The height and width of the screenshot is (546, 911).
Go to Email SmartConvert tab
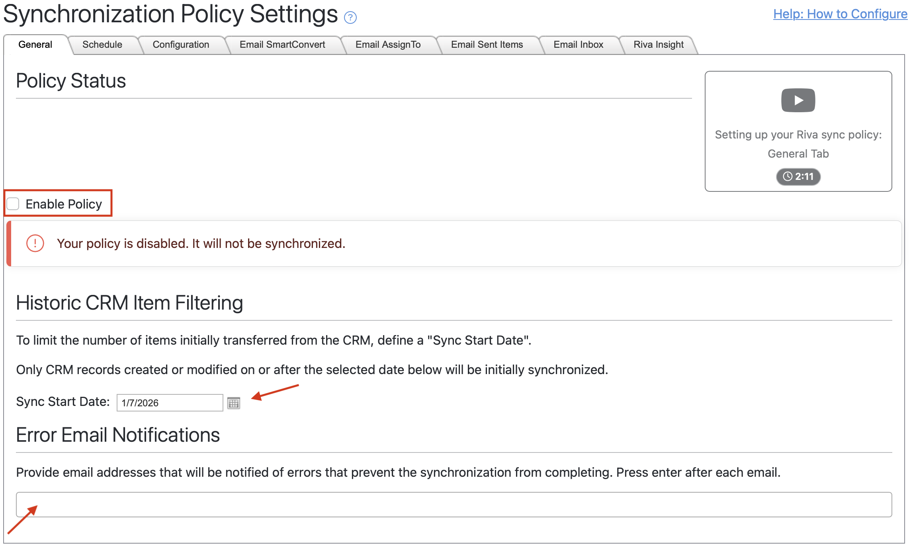point(282,45)
